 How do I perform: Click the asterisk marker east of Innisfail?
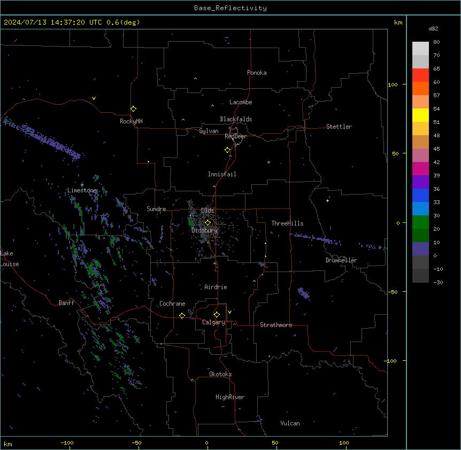(268, 162)
